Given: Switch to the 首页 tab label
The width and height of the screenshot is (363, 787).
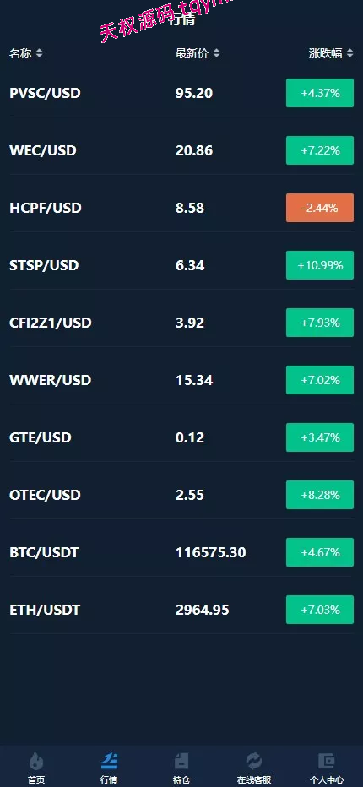Looking at the screenshot, I should pyautogui.click(x=36, y=780).
